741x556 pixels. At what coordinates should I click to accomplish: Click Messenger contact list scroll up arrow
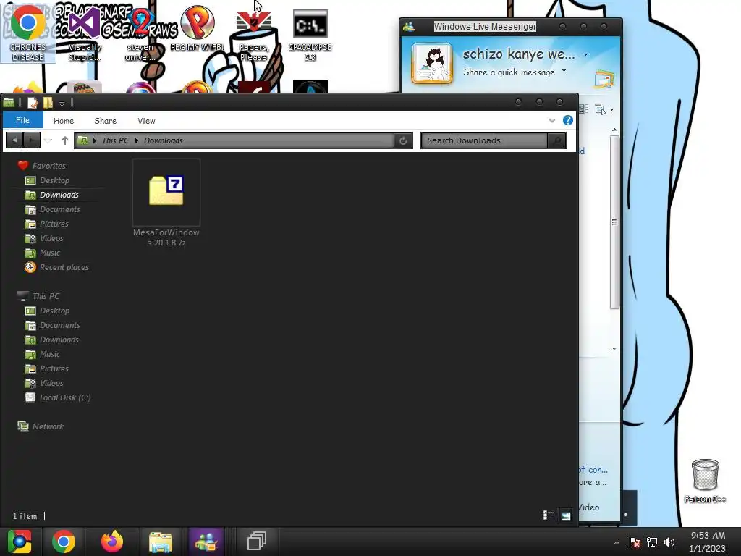pyautogui.click(x=614, y=130)
